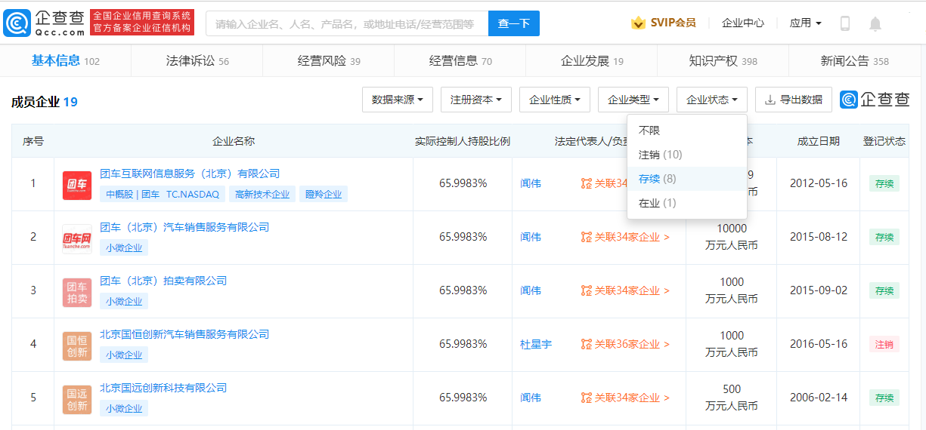Open the 注册资本 filter dropdown
This screenshot has height=430, width=926.
(x=476, y=100)
